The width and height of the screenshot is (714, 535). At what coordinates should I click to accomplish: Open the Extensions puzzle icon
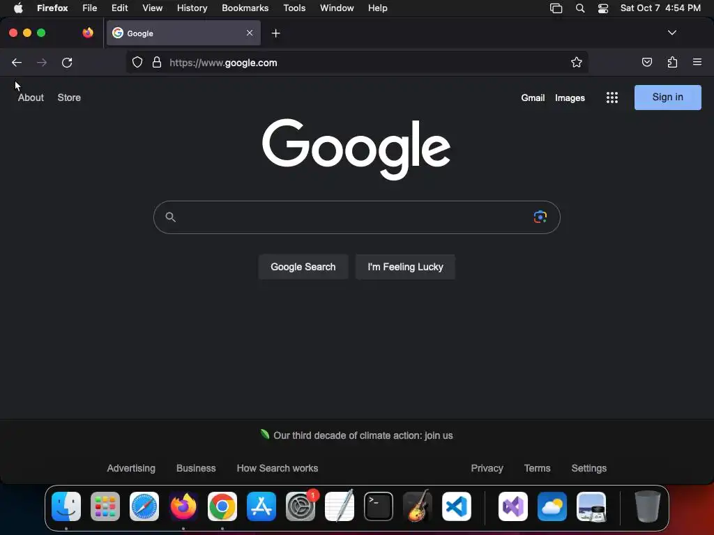[672, 62]
